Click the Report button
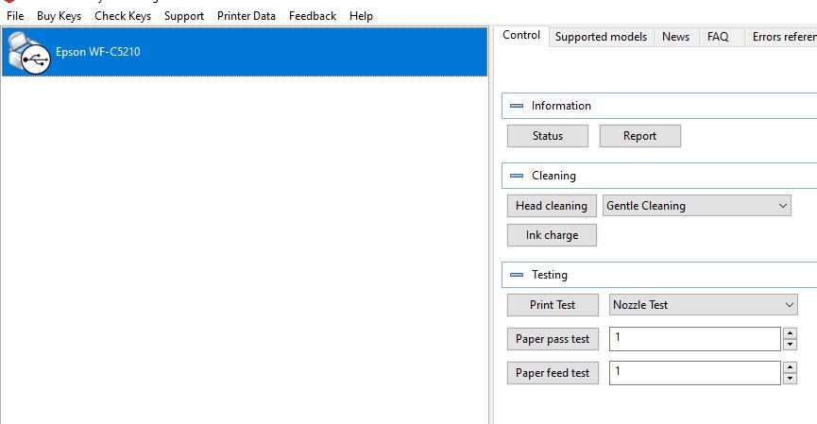 [x=639, y=136]
